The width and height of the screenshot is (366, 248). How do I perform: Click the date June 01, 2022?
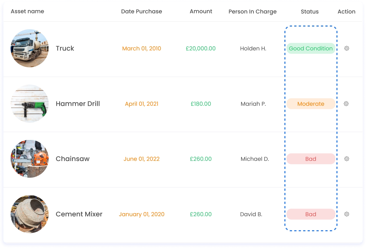click(142, 159)
